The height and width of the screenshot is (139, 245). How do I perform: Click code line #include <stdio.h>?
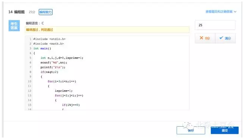pyautogui.click(x=49, y=39)
